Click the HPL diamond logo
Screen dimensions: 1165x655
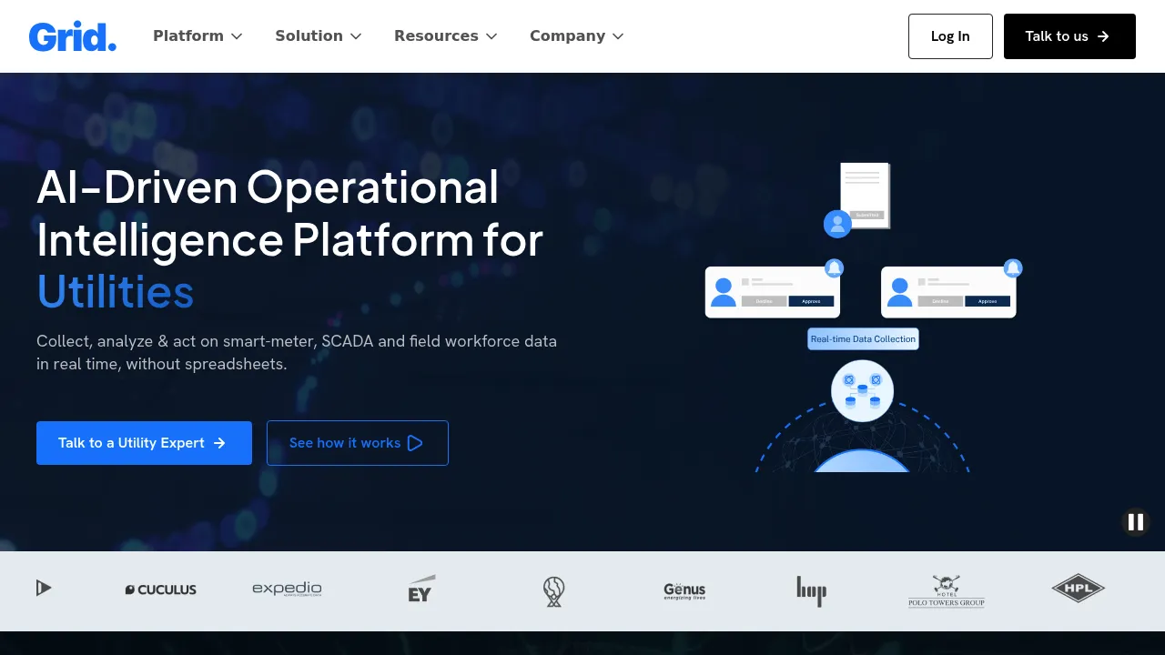[1078, 589]
